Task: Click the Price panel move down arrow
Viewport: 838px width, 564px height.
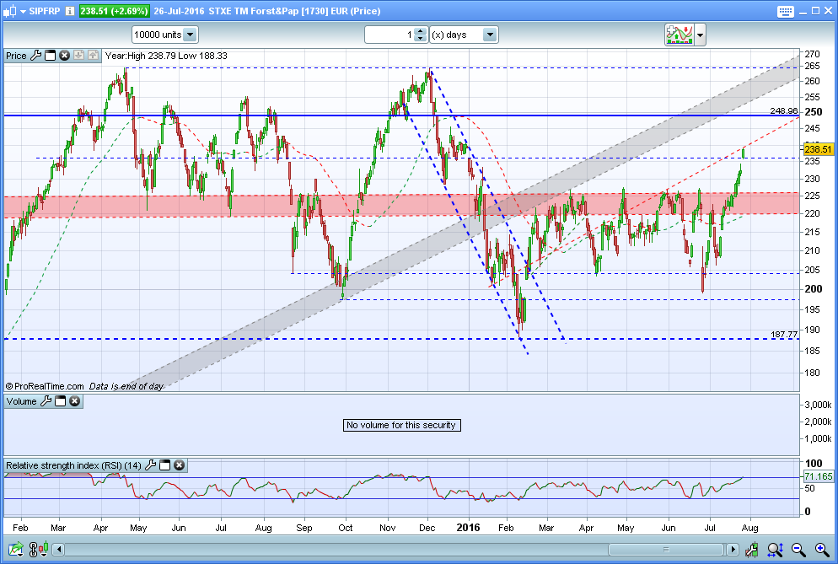Action: [78, 55]
